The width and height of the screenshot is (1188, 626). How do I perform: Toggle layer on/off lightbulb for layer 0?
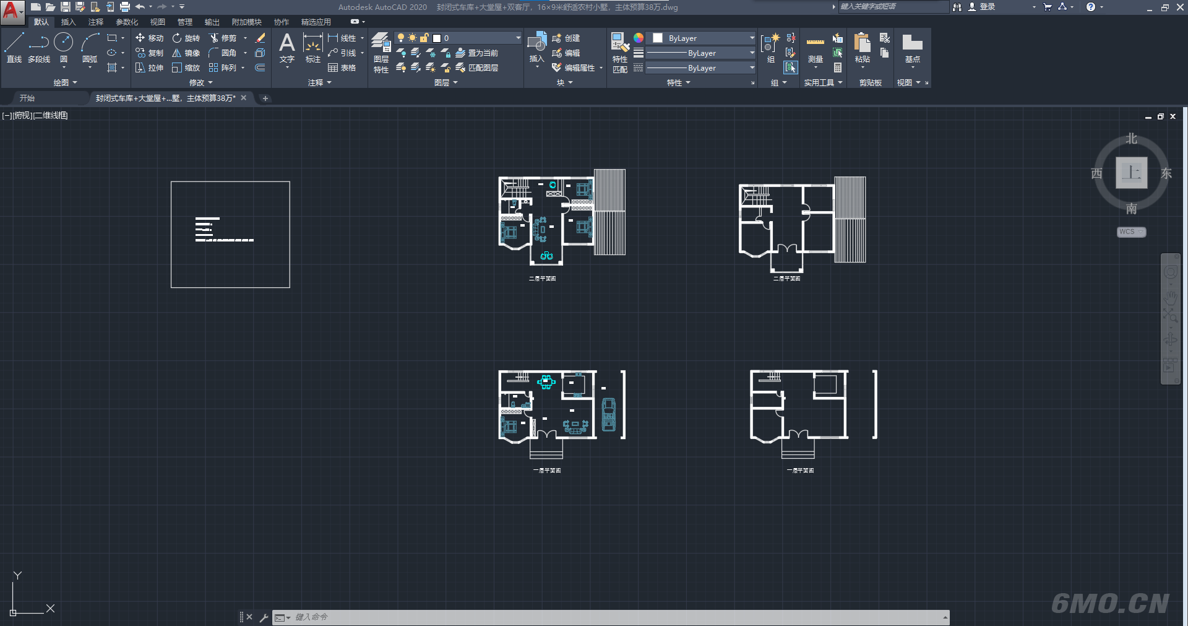coord(401,38)
